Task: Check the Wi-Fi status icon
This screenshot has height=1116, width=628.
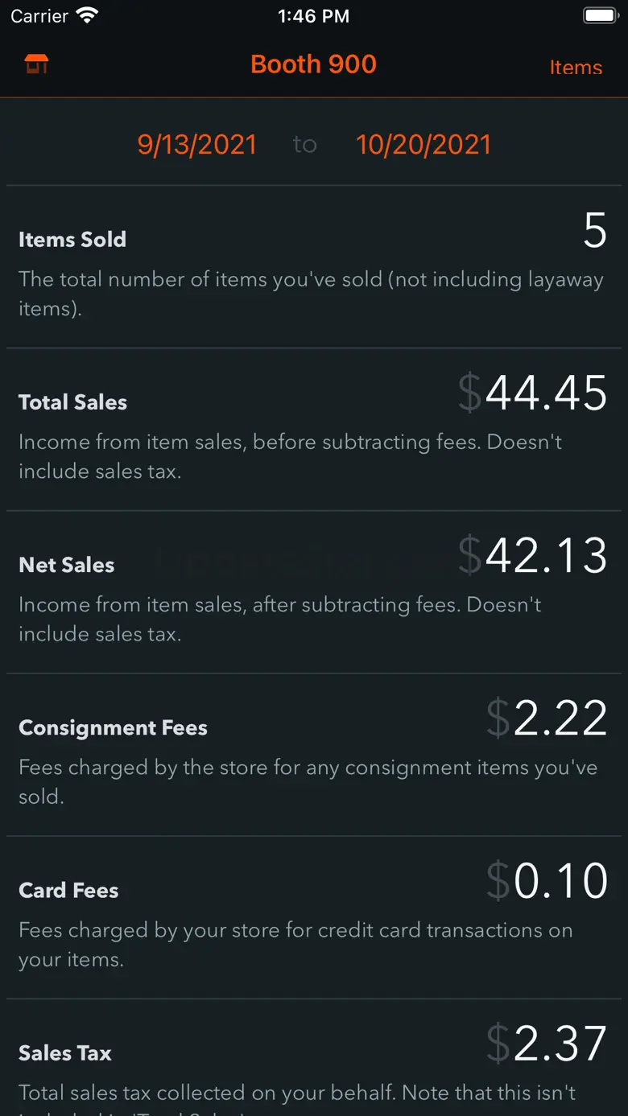Action: 86,15
